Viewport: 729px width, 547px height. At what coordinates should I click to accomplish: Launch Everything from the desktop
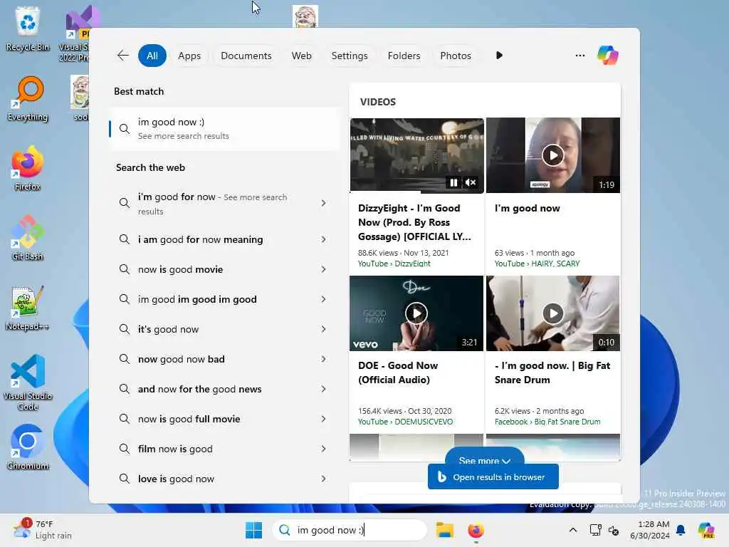point(28,98)
